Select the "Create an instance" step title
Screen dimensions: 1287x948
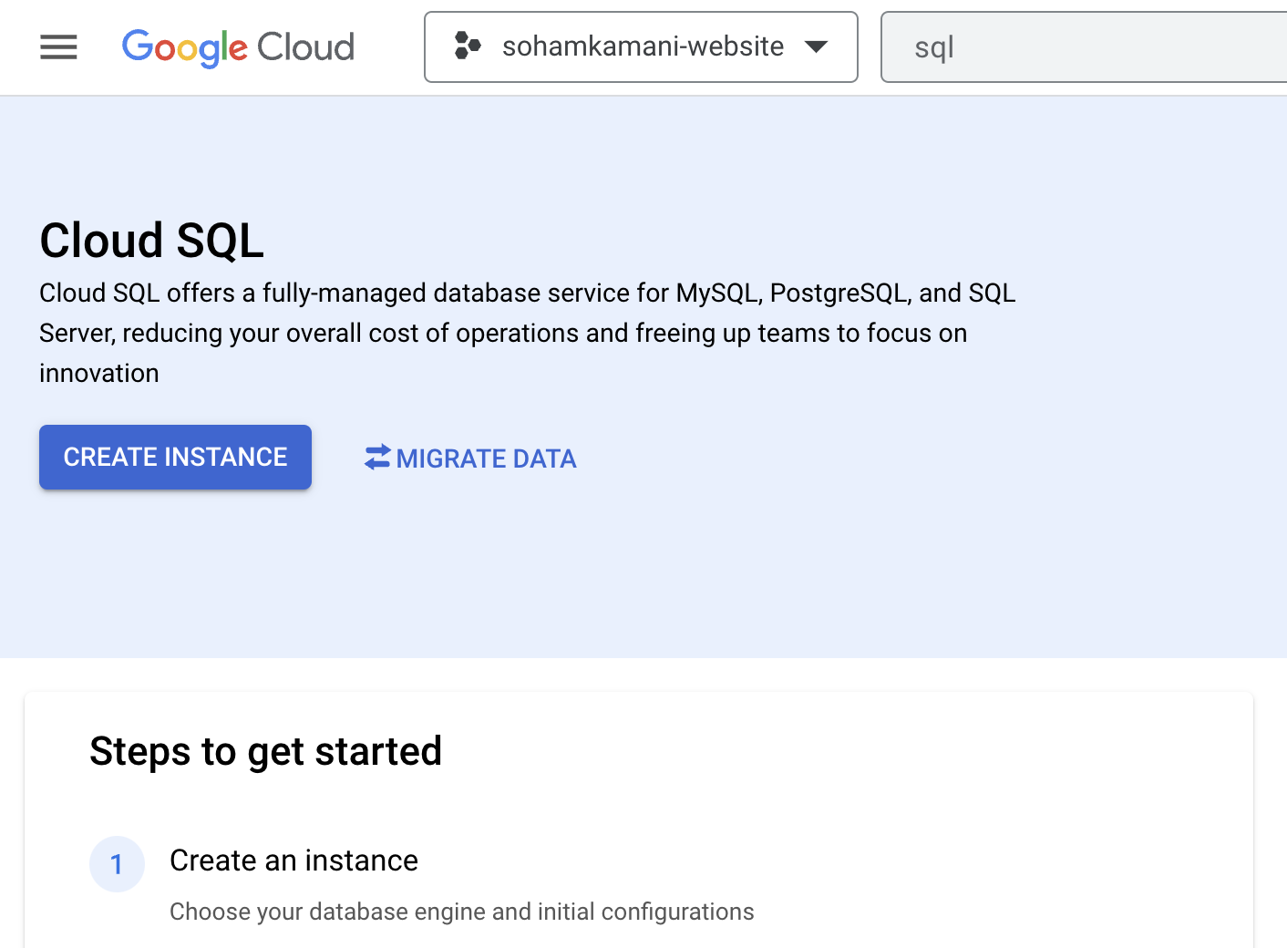pos(293,860)
